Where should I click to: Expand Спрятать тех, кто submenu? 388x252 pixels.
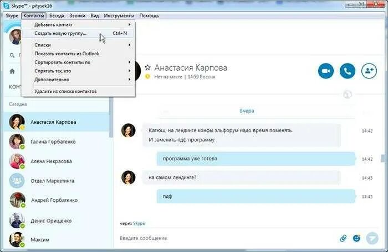[78, 71]
